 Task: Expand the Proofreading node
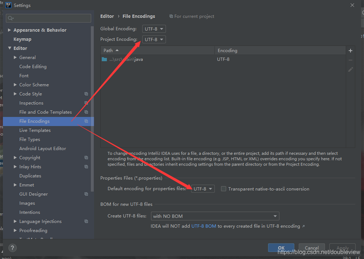[x=15, y=230]
